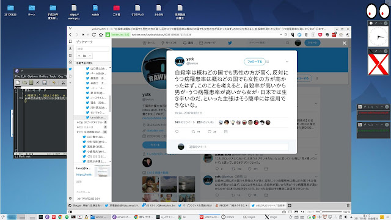Click the Twitter bird logo in the top bar

[x=230, y=43]
